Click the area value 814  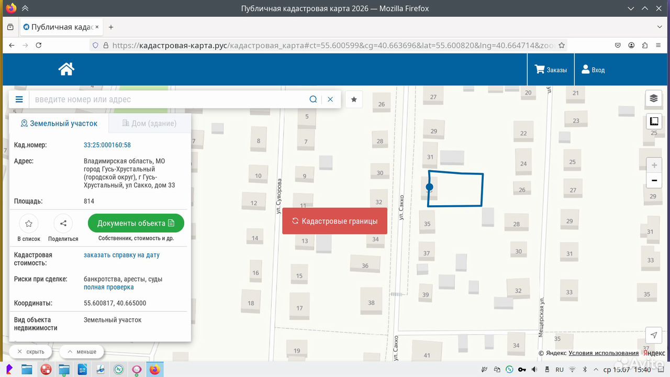89,201
